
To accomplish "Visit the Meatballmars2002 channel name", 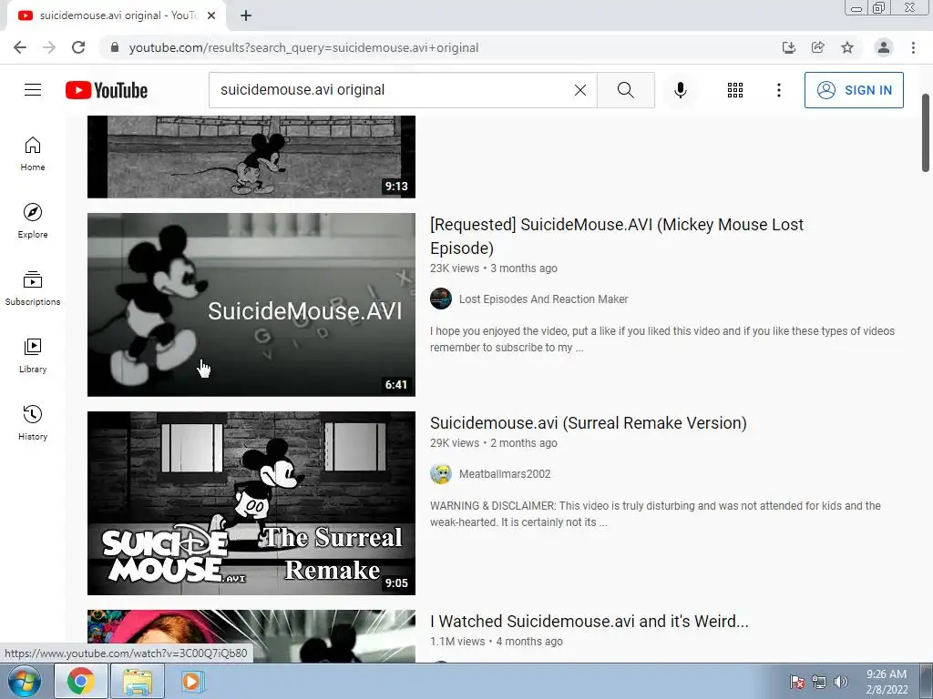I will pyautogui.click(x=505, y=473).
